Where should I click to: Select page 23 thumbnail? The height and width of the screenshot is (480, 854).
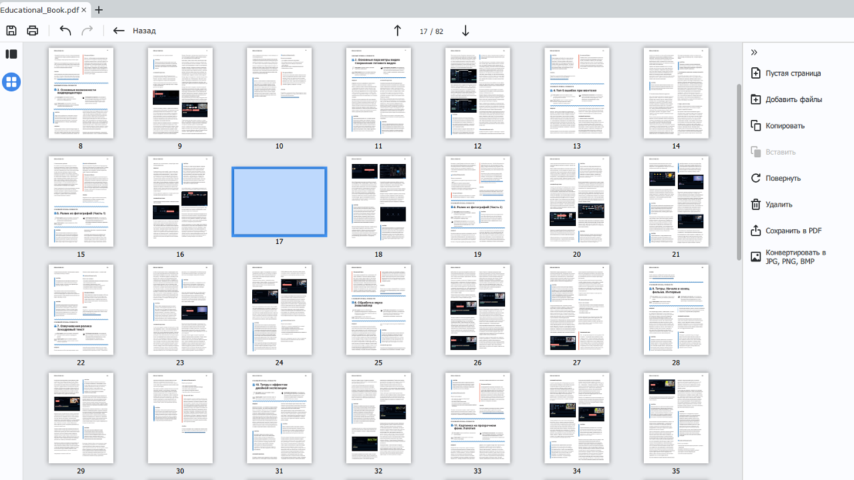[x=180, y=309]
